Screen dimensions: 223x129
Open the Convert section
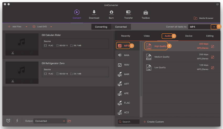(x=77, y=14)
